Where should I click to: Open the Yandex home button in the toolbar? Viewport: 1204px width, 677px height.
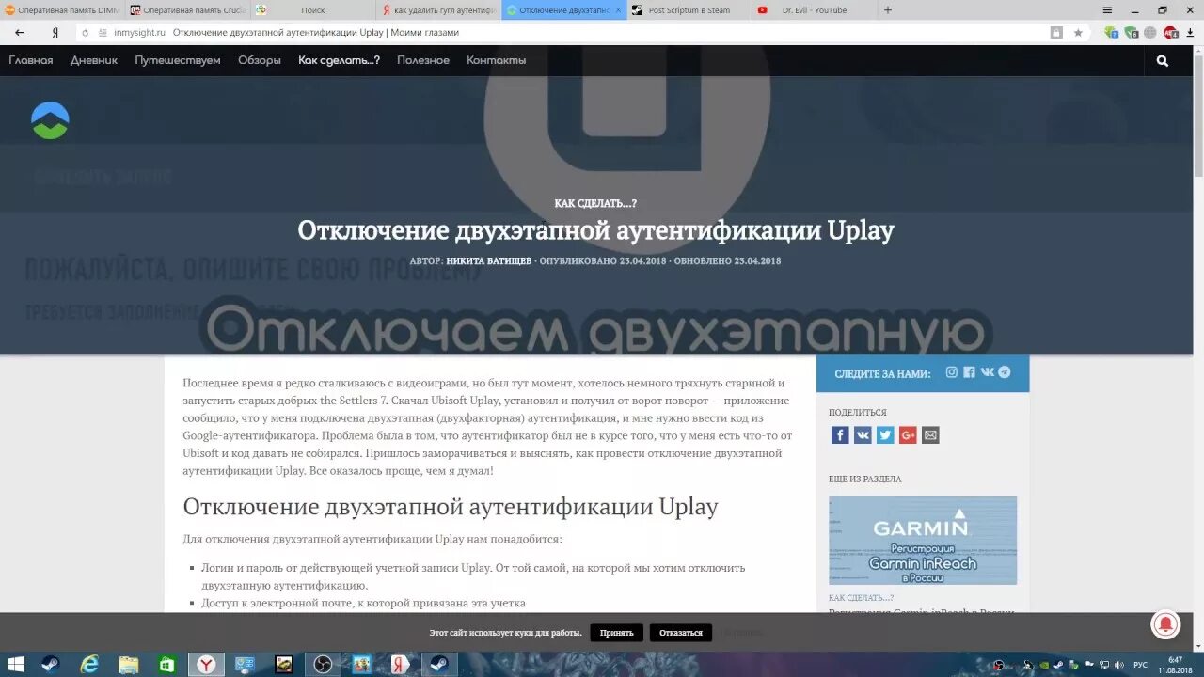point(55,32)
